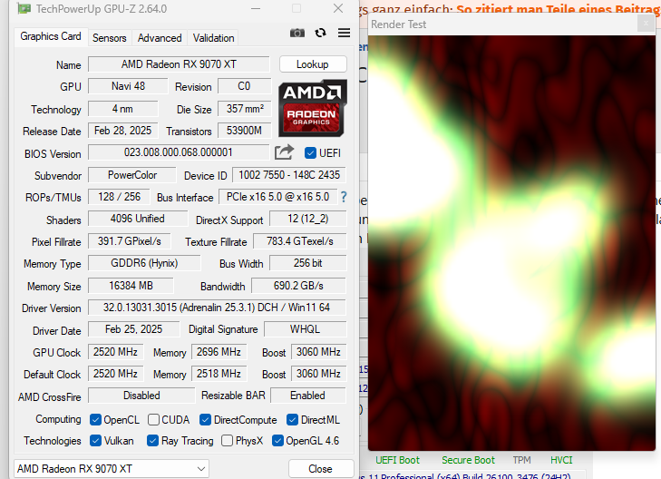The image size is (661, 479).
Task: Toggle the DirectML checkbox
Action: (292, 419)
